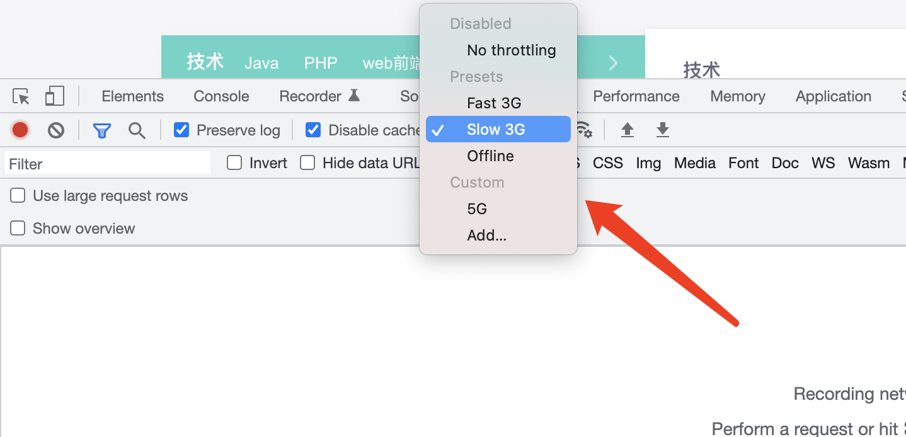Open network conditions Wi-Fi gear icon
906x437 pixels.
tap(585, 130)
